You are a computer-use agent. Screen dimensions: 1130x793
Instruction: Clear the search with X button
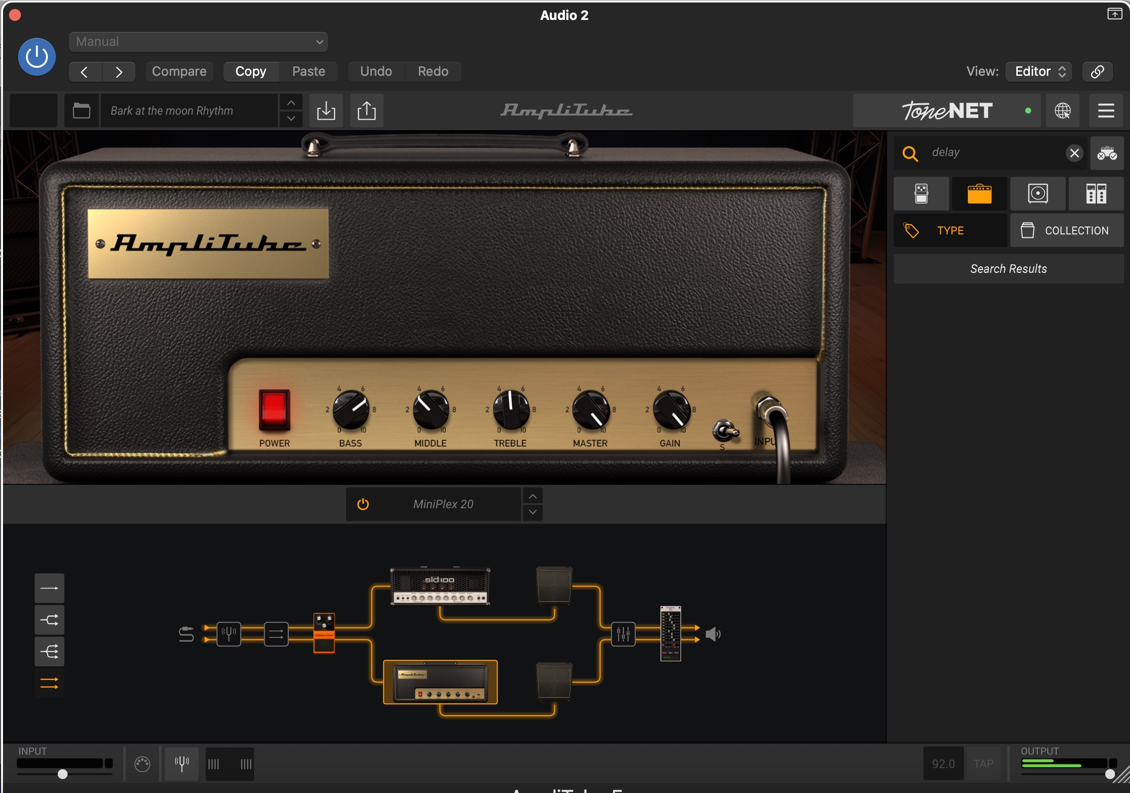coord(1075,153)
